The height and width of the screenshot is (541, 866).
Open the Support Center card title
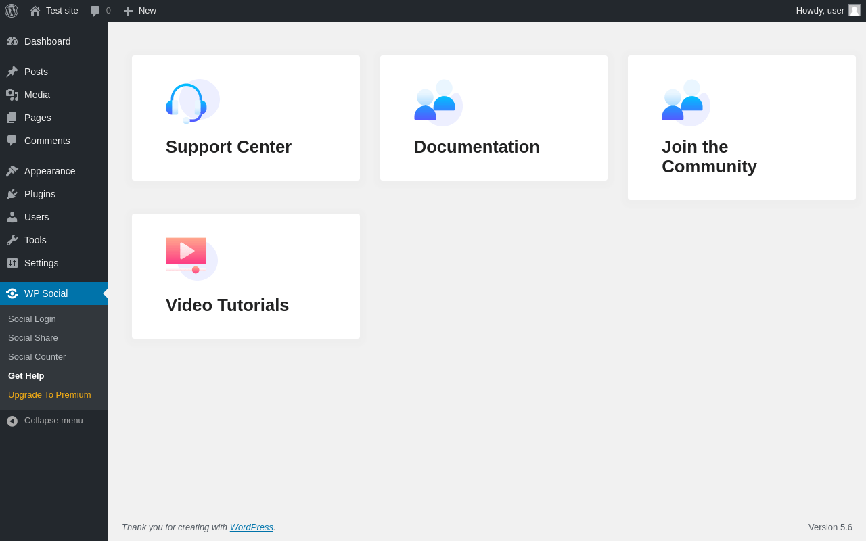[229, 147]
